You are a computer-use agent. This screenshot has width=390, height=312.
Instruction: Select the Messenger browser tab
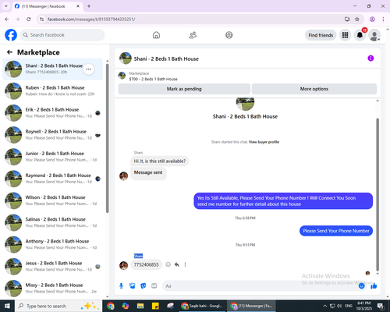pos(47,6)
